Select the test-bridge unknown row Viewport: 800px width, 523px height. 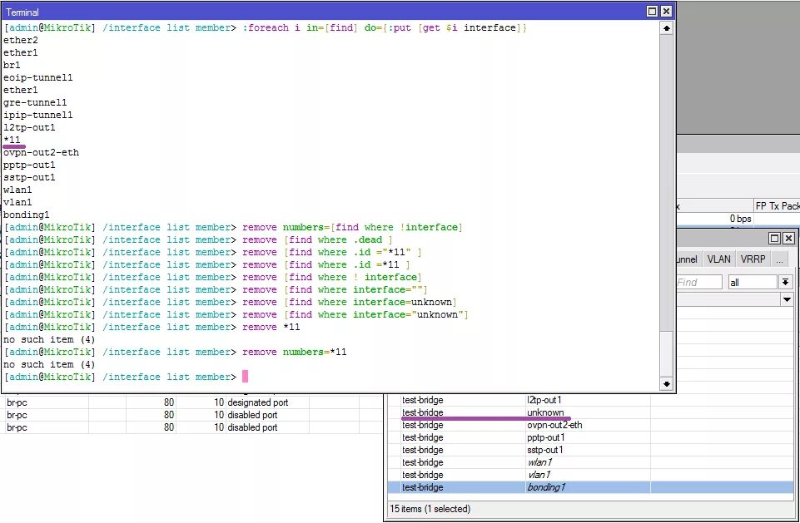tap(590, 412)
